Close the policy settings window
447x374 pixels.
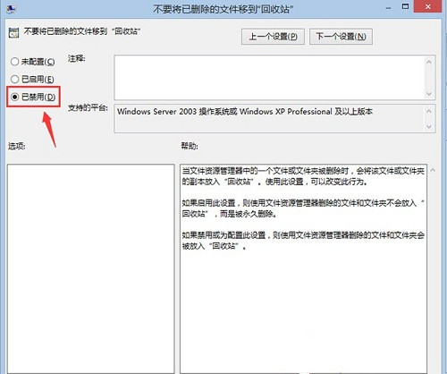point(428,6)
